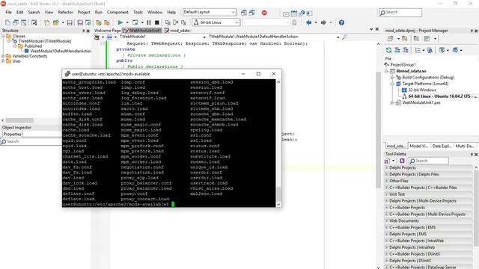Viewport: 479px width, 269px height.
Task: Switch to the Data Explorer tab
Action: click(x=442, y=146)
